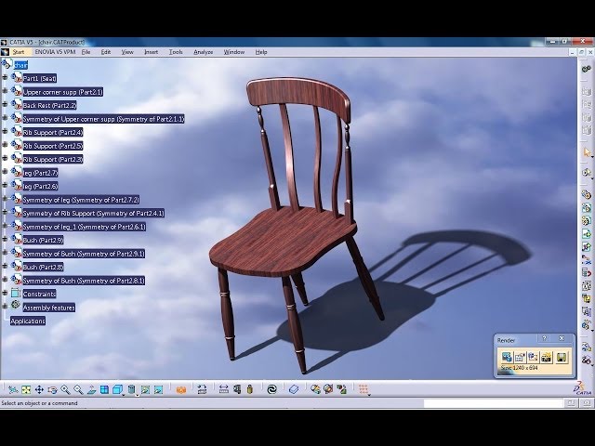Viewport: 595px width, 446px height.
Task: Click the command input field in status bar
Action: pyautogui.click(x=493, y=403)
